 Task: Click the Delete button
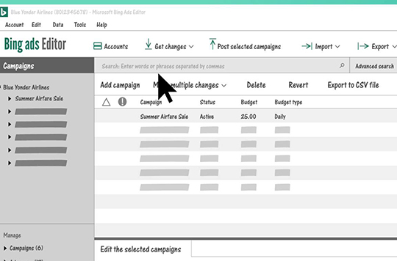point(257,85)
